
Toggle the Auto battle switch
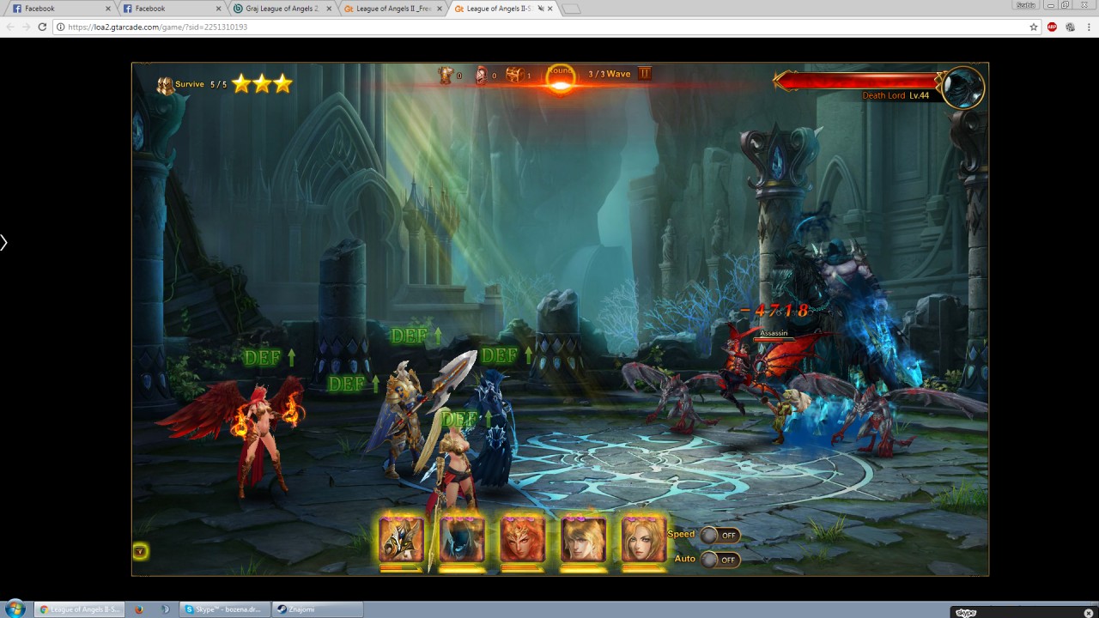pos(720,560)
